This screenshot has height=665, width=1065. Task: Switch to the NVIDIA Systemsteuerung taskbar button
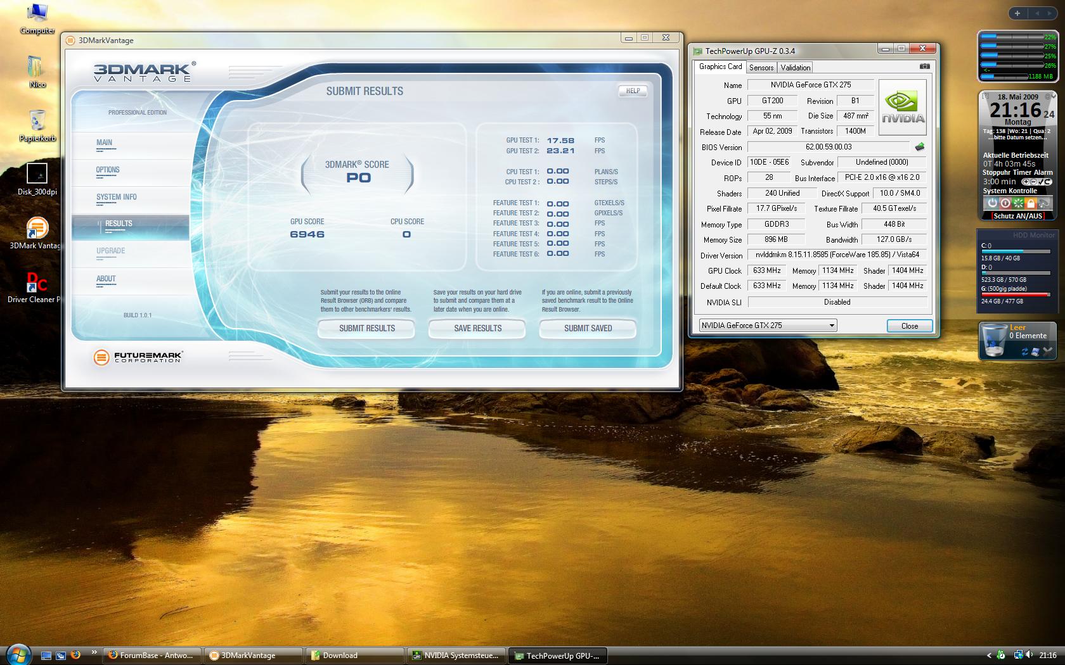457,655
